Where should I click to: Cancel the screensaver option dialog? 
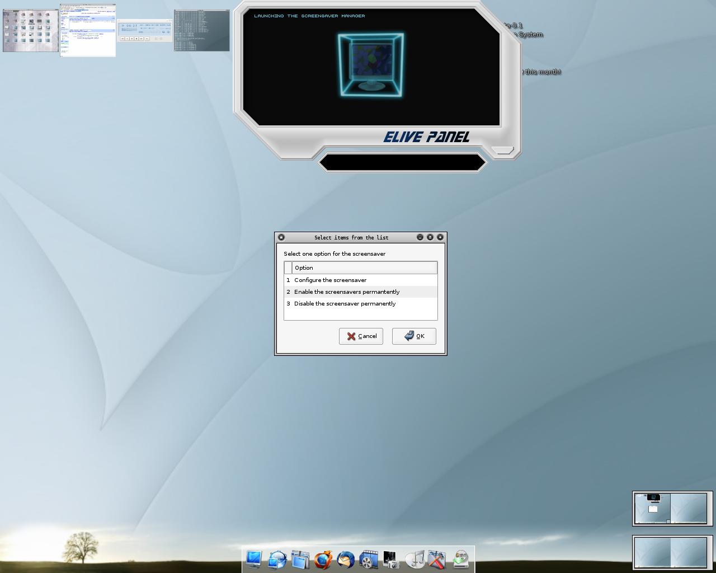click(361, 336)
